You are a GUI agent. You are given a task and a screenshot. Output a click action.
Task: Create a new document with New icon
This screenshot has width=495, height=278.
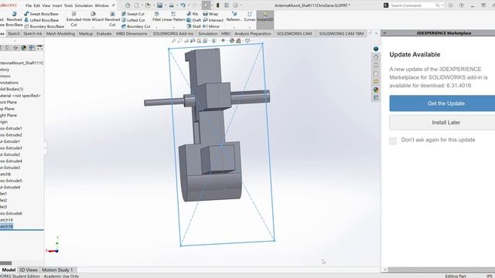point(137,5)
